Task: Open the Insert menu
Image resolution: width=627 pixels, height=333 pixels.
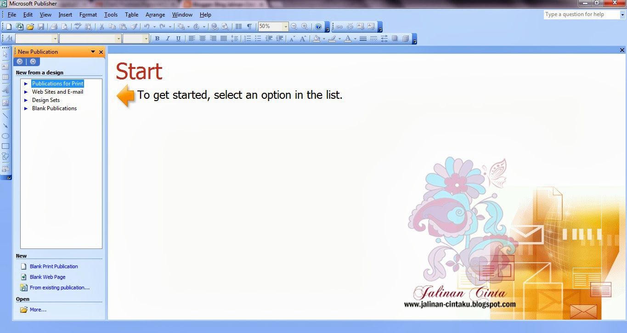Action: [x=65, y=15]
